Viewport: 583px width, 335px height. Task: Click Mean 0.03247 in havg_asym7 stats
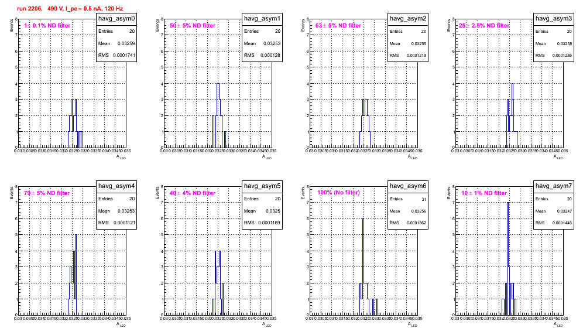pos(554,211)
